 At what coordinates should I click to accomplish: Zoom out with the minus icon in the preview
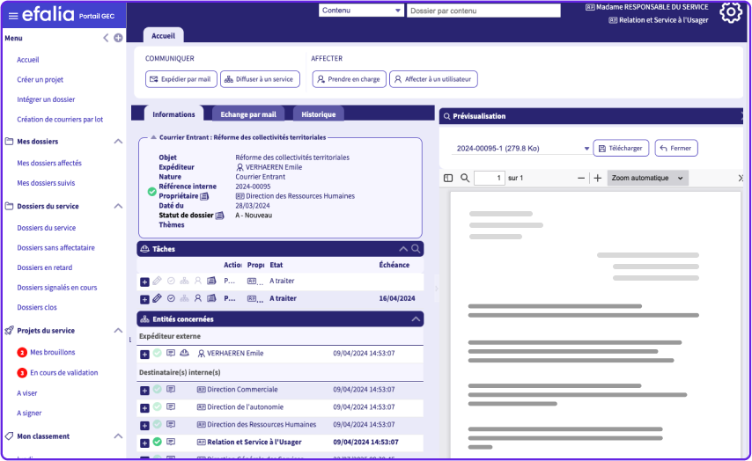click(x=581, y=178)
